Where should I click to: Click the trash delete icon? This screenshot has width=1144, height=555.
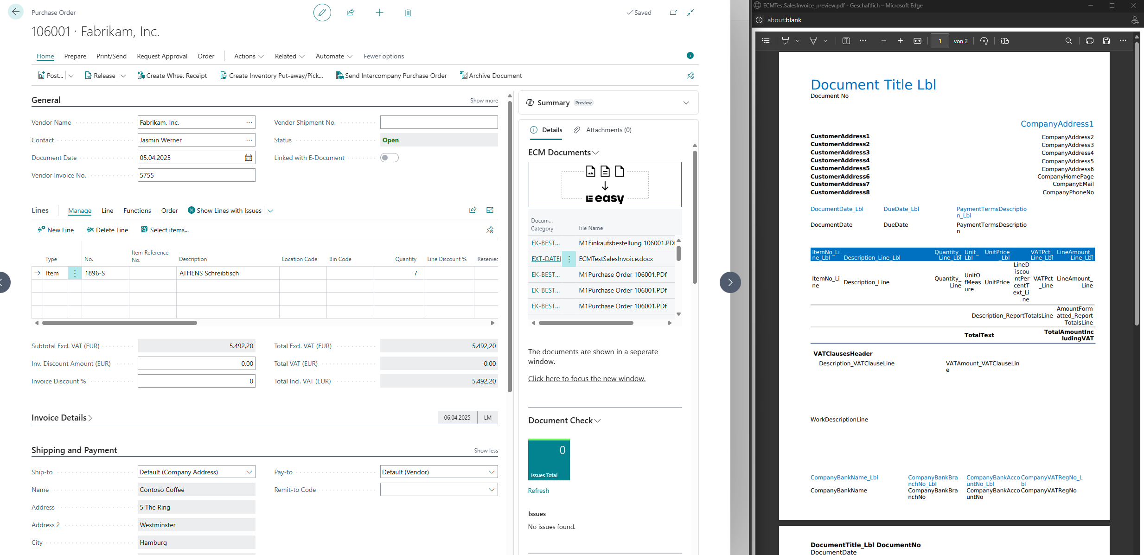[x=408, y=13]
